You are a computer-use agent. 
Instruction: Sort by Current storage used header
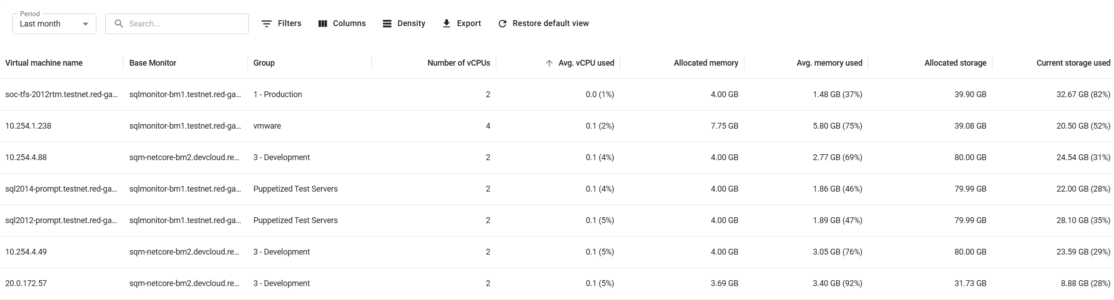(1073, 63)
